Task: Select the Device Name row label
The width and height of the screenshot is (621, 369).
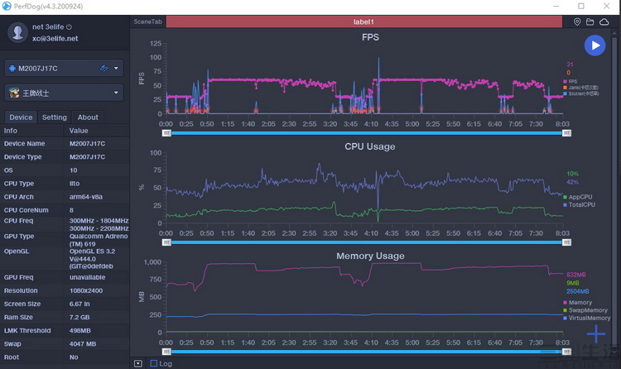Action: [24, 143]
